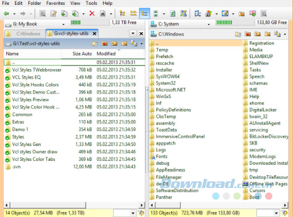Click the pack archive toolbar icon
Image resolution: width=293 pixels, height=217 pixels.
tap(208, 13)
